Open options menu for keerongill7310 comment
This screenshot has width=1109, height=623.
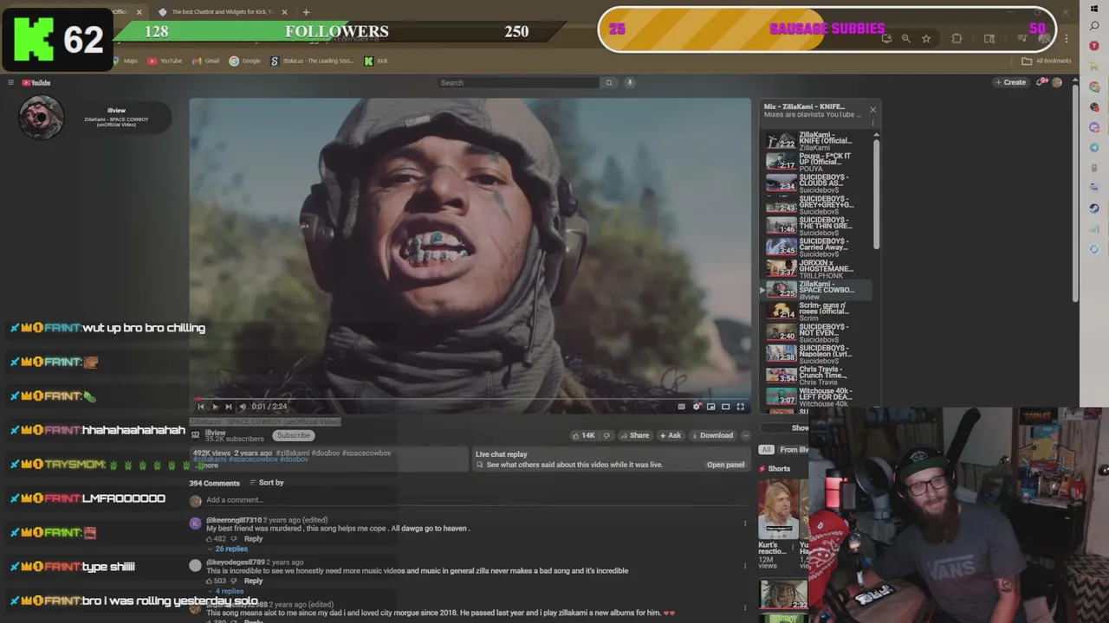click(x=745, y=523)
